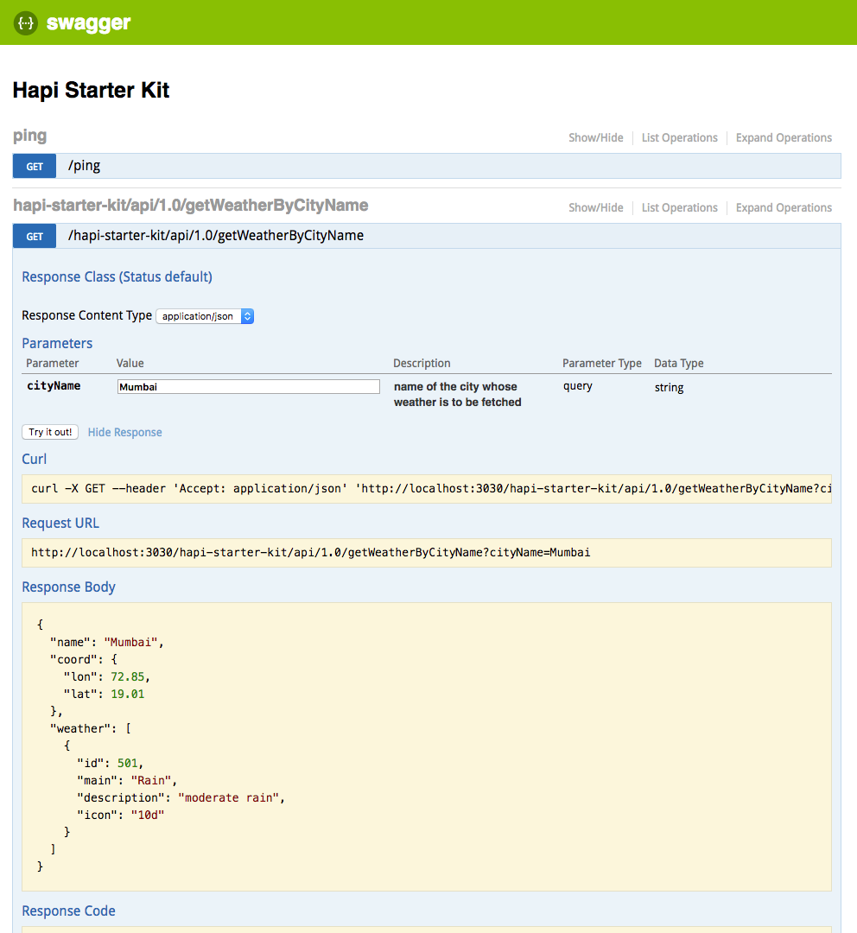Viewport: 857px width, 933px height.
Task: Expand the /ping operation path
Action: pos(84,165)
